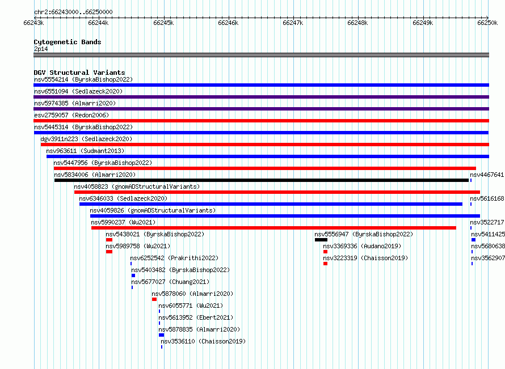Image resolution: width=505 pixels, height=369 pixels.
Task: Select the nsv5616168 variant label
Action: pyautogui.click(x=487, y=198)
